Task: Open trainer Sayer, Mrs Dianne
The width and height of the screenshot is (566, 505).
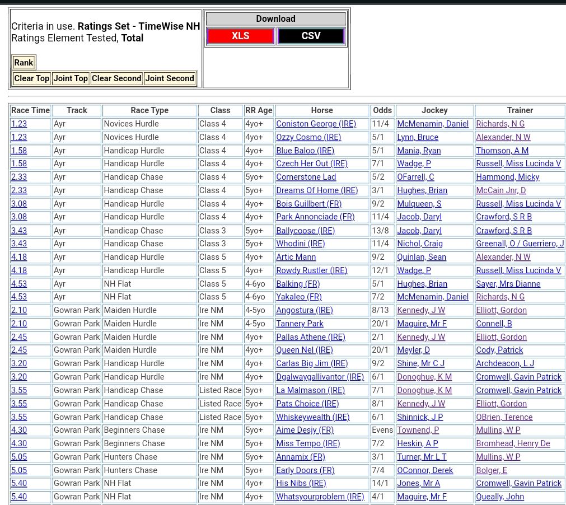Action: click(x=508, y=284)
